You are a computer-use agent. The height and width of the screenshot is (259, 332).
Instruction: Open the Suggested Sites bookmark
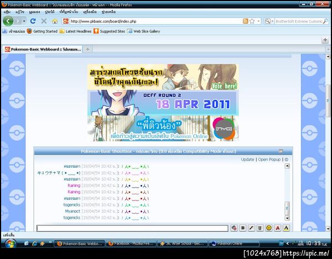(110, 31)
